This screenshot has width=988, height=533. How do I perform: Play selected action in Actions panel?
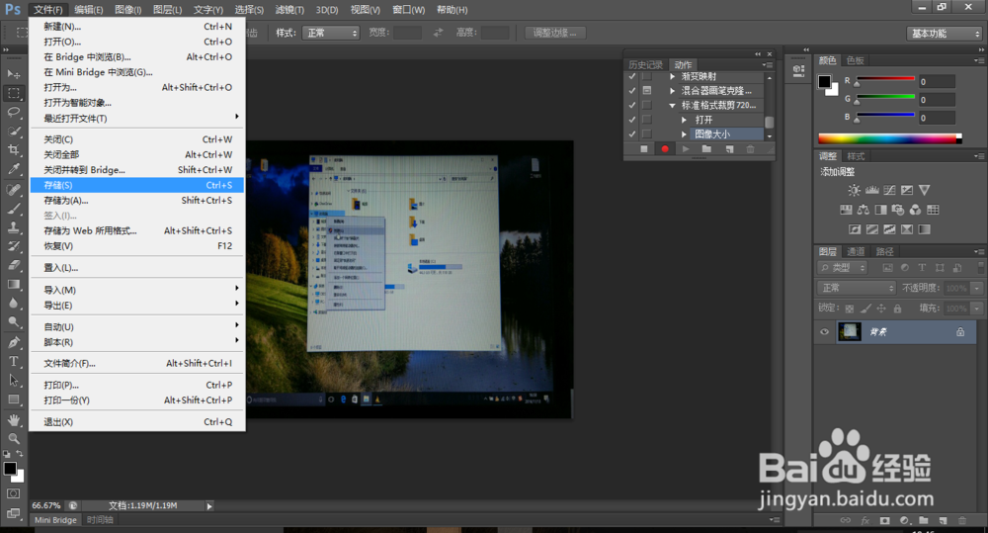686,149
